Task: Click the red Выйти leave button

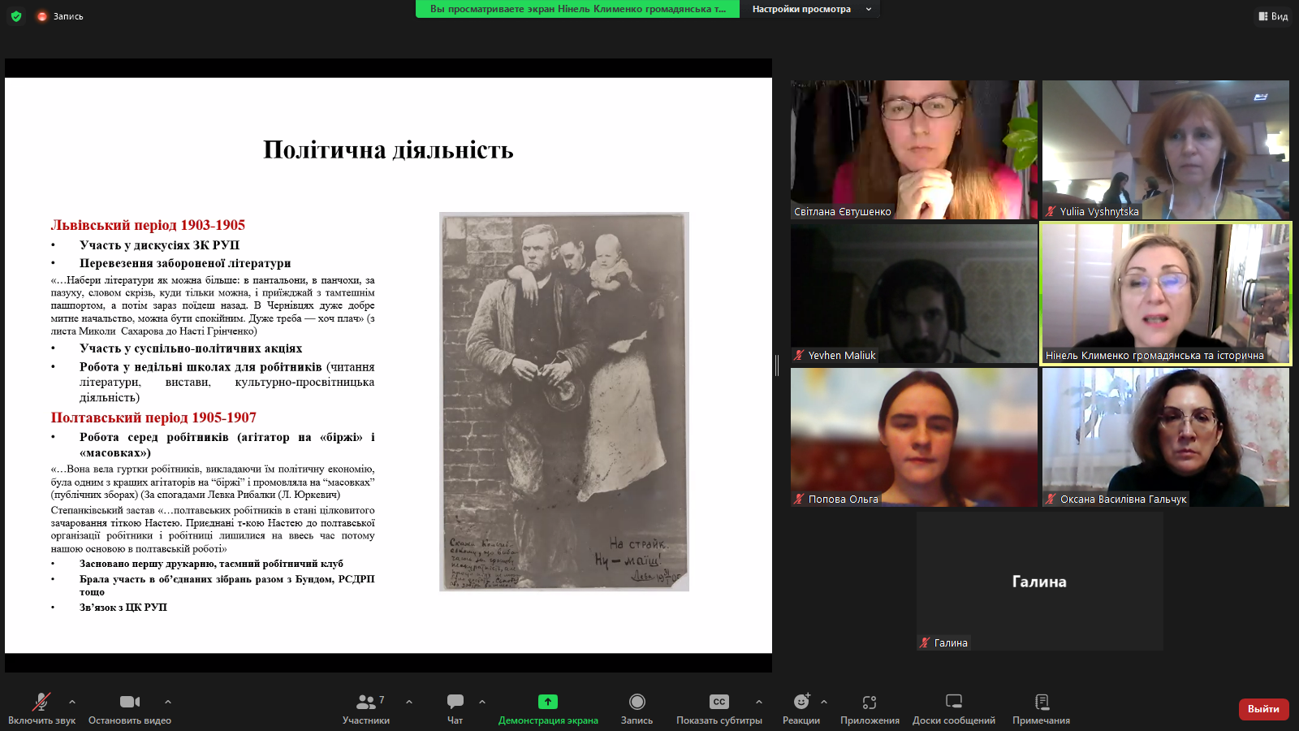Action: 1263,709
